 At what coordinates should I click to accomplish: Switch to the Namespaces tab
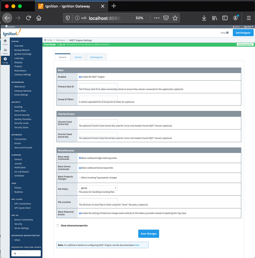pyautogui.click(x=96, y=57)
